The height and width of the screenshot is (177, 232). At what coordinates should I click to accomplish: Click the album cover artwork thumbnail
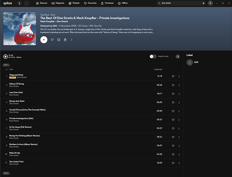[x=20, y=29]
